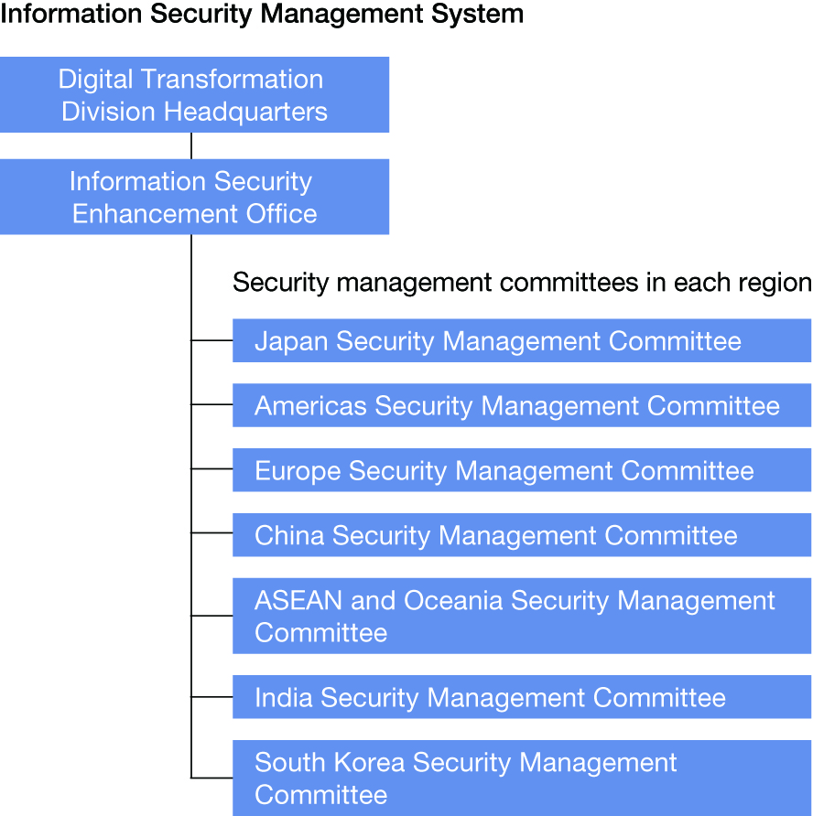Select Americas Security Management Committee box
Image resolution: width=813 pixels, height=816 pixels.
521,405
